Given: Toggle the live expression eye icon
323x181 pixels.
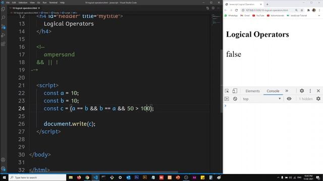Looking at the screenshot, I should [x=289, y=99].
